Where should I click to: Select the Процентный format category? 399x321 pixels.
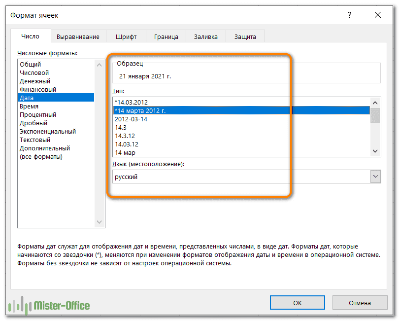[x=38, y=115]
